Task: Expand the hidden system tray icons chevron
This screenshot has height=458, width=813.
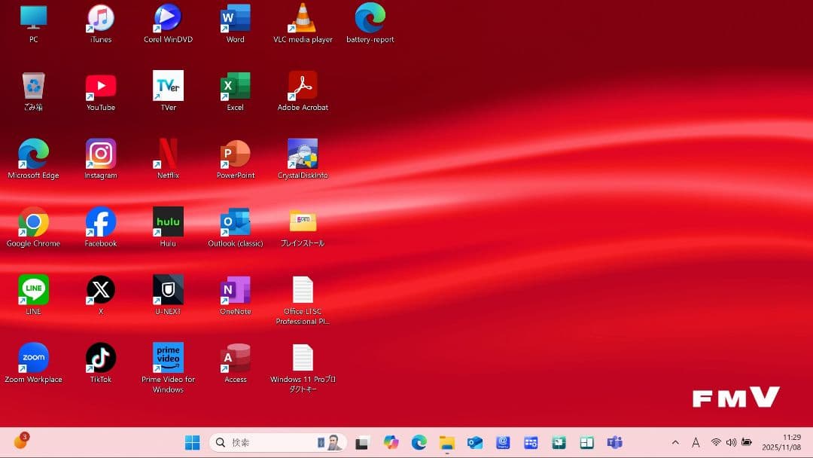Action: pos(675,442)
